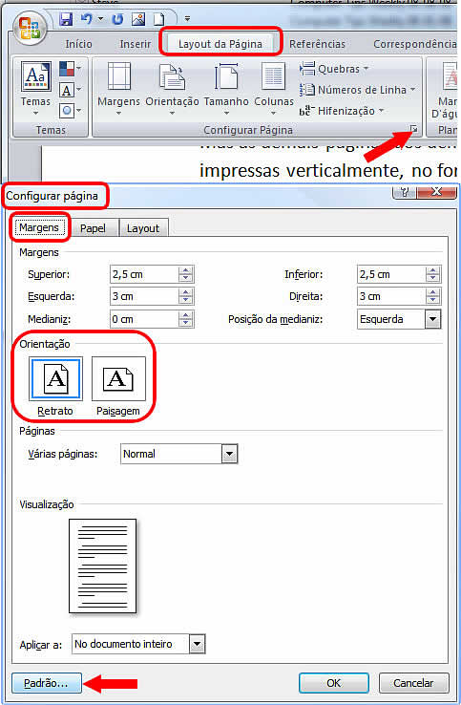Increase the Superior margin with stepper

coord(185,270)
